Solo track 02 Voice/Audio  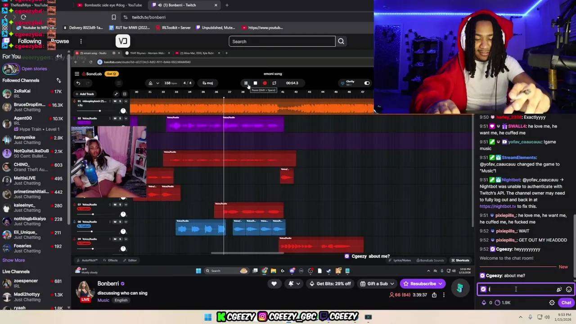point(120,118)
